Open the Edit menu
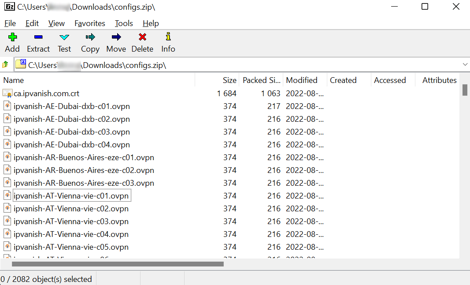 pos(32,23)
